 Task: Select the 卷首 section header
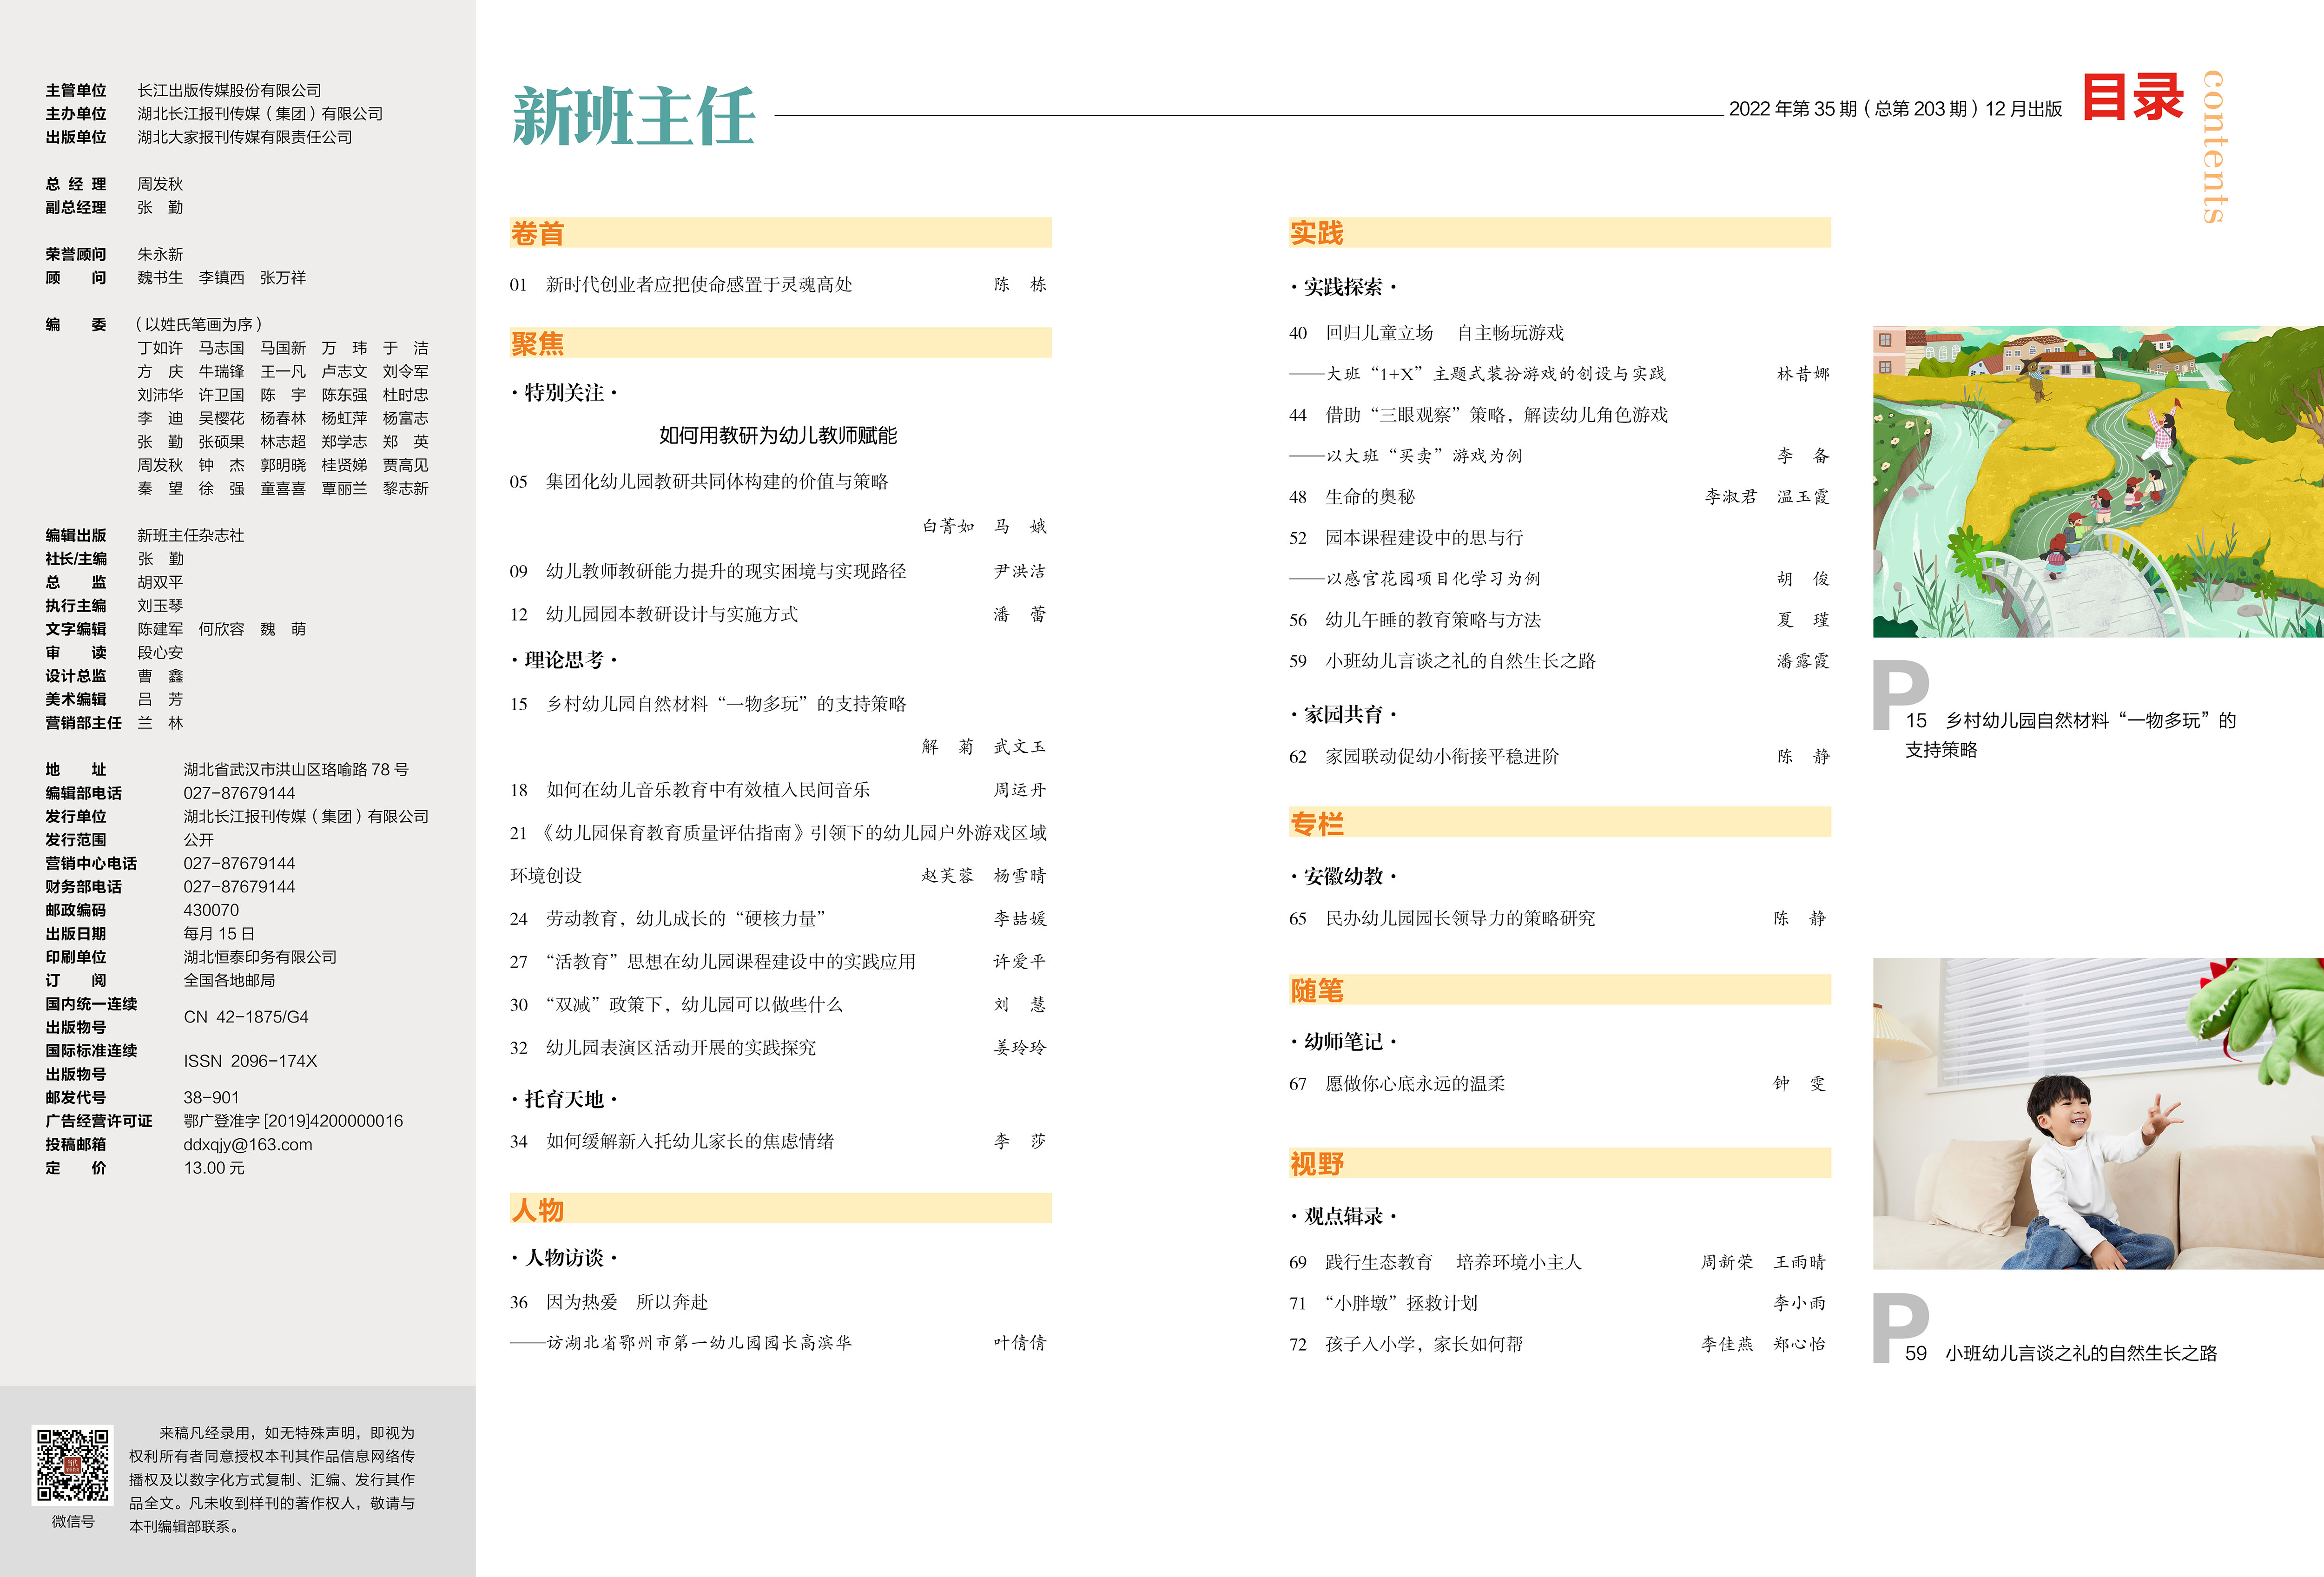[538, 233]
